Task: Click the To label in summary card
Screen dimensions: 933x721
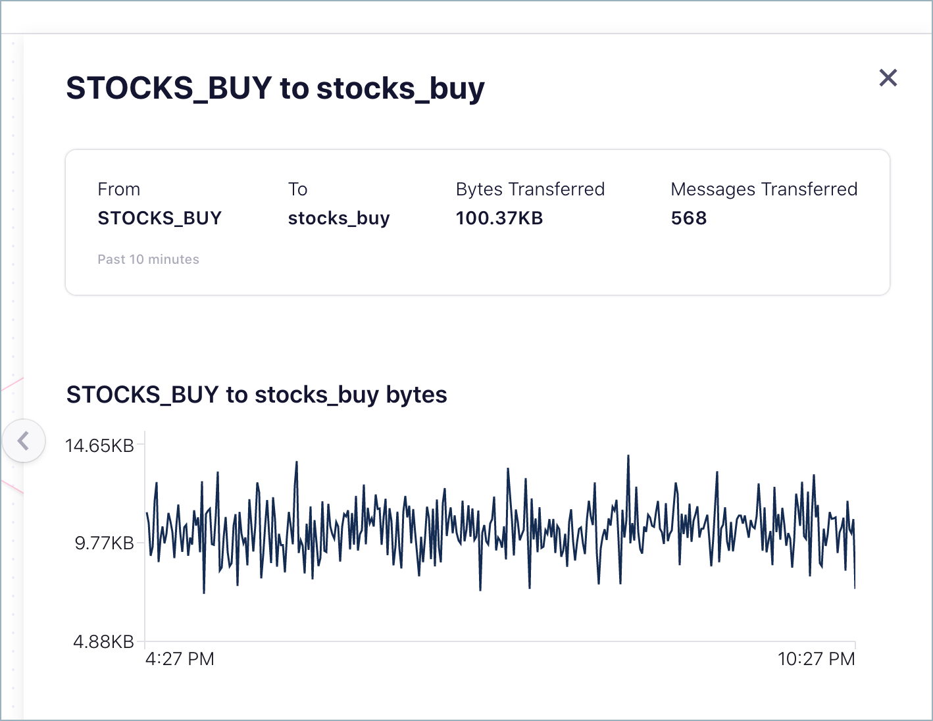Action: click(297, 189)
